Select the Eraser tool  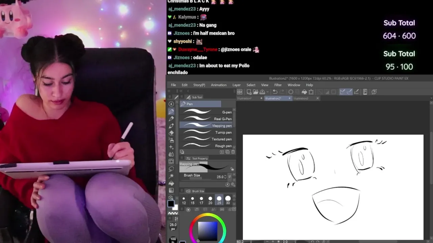point(171,133)
